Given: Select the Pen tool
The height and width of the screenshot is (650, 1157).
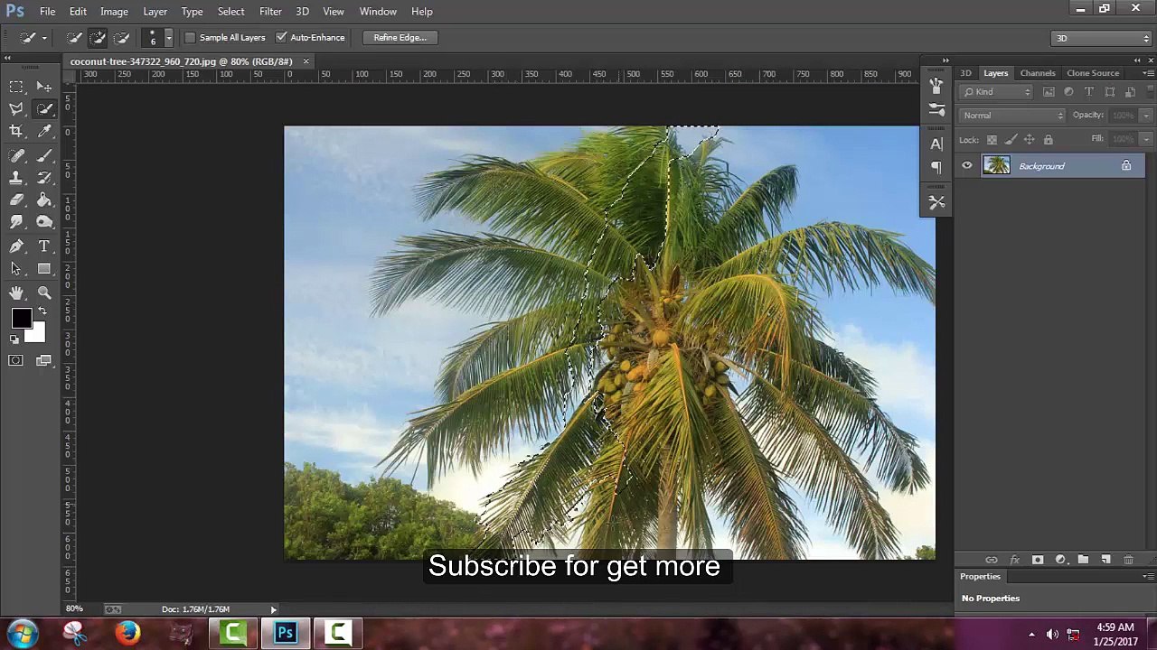Looking at the screenshot, I should [x=16, y=246].
